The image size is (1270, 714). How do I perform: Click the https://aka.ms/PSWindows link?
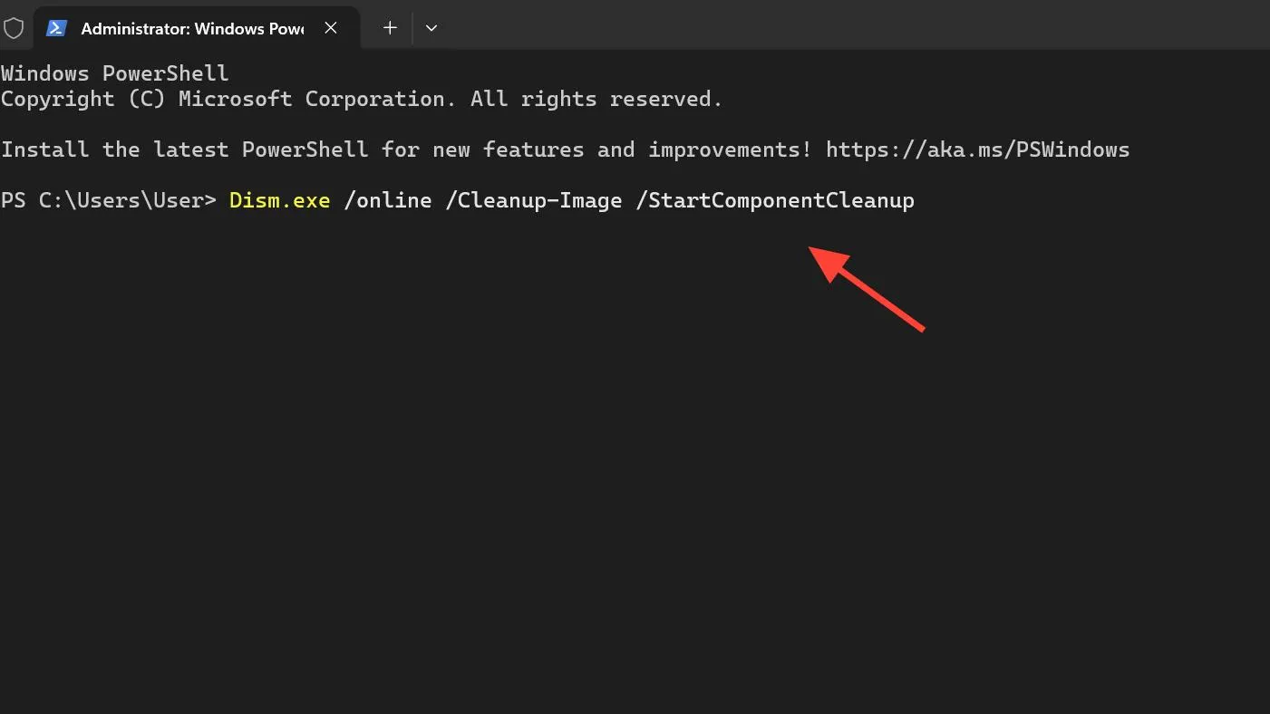click(x=977, y=150)
